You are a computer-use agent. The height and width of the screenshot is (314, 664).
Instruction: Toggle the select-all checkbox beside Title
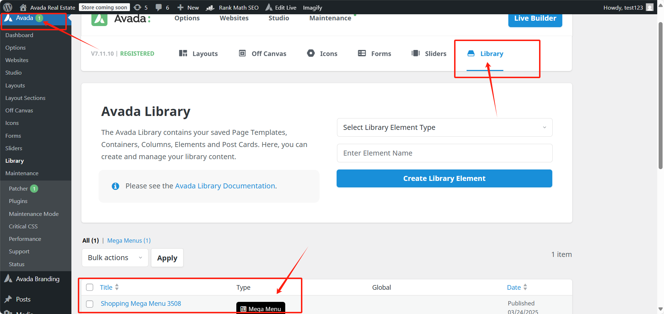90,287
